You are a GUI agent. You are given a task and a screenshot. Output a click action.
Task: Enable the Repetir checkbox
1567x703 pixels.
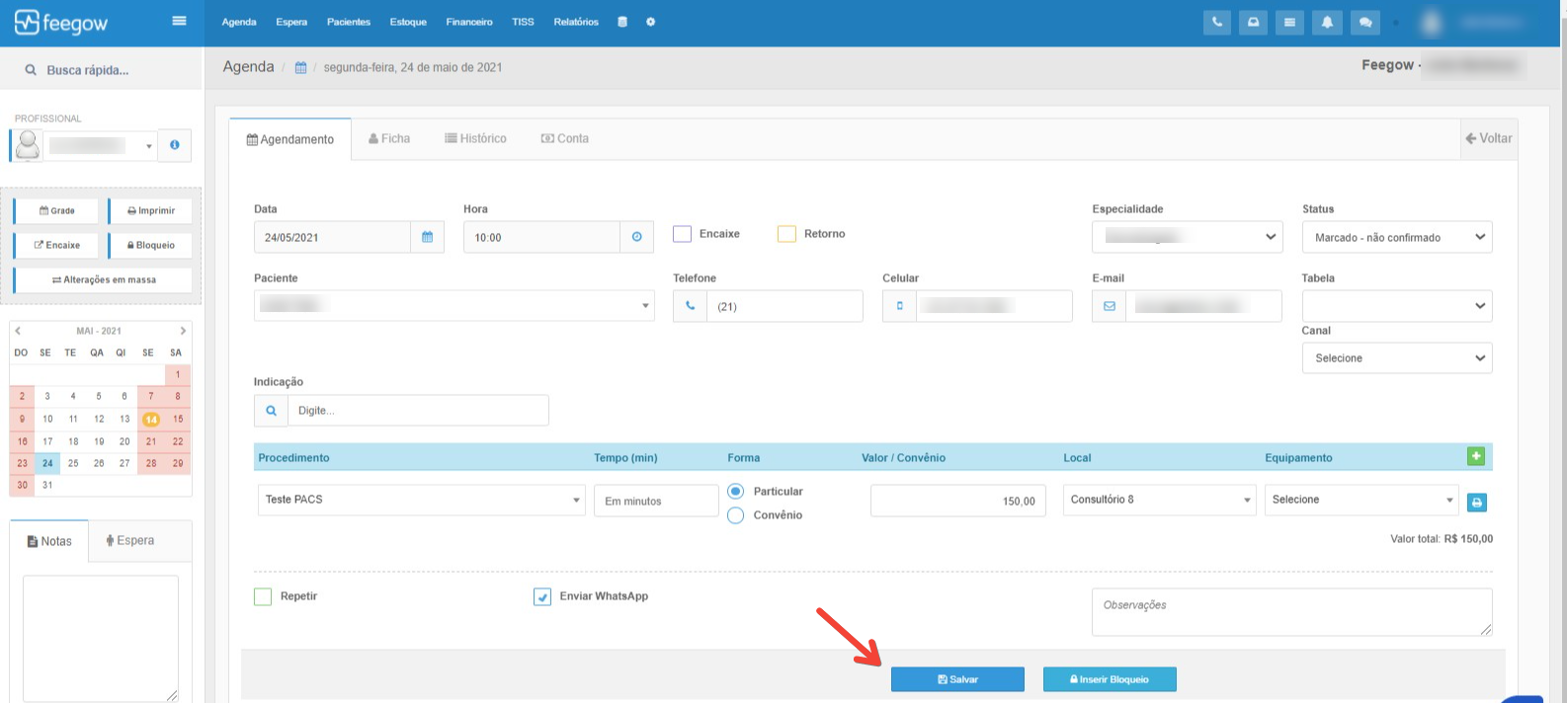click(x=263, y=596)
